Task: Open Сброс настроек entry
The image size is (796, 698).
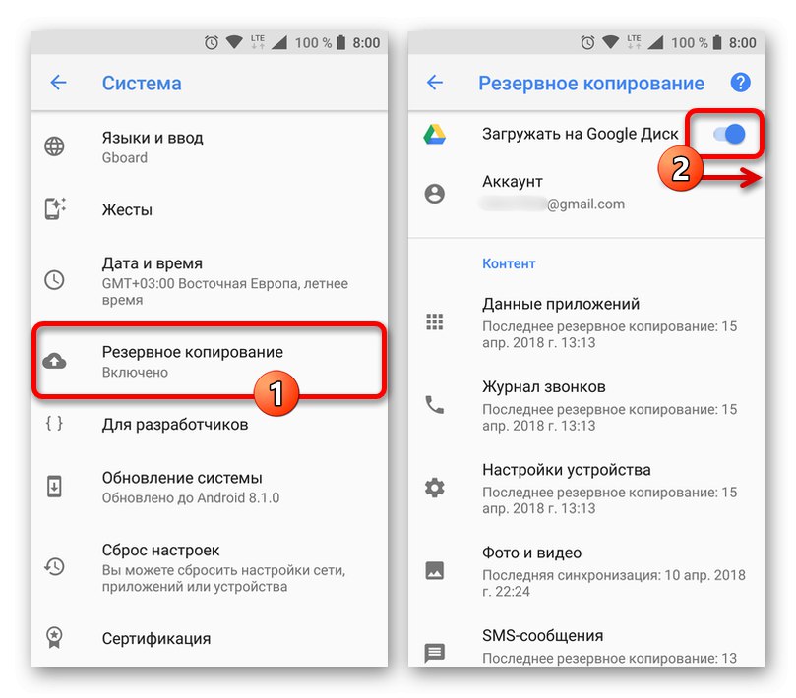Action: [210, 567]
